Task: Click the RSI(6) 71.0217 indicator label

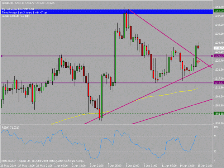Action: coord(10,128)
